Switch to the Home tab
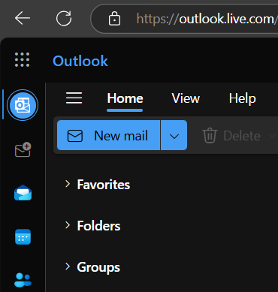Image resolution: width=278 pixels, height=292 pixels. (x=125, y=98)
